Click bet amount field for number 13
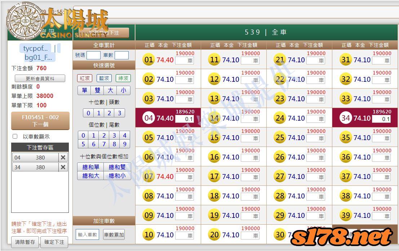The height and width of the screenshot is (251, 399). [x=250, y=99]
